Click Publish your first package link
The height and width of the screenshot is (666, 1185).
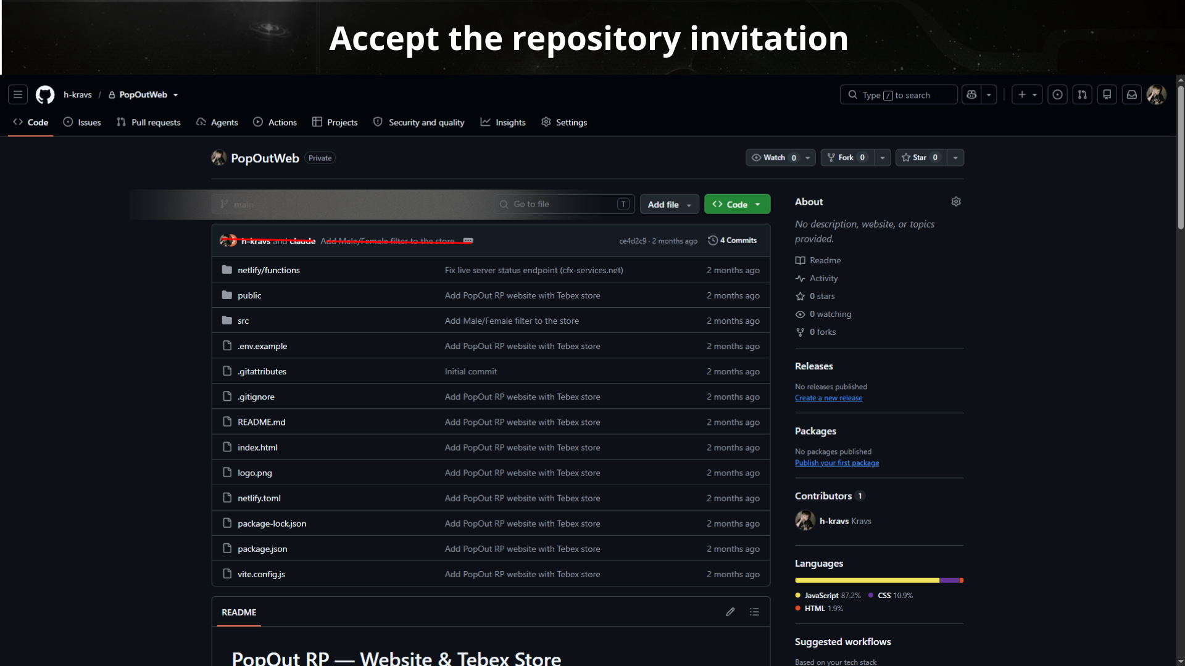click(837, 462)
